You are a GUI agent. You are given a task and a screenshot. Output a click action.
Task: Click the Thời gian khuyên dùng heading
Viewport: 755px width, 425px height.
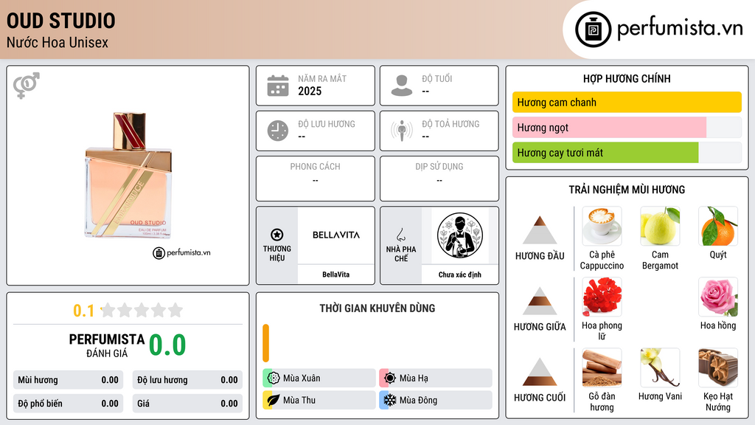(377, 308)
